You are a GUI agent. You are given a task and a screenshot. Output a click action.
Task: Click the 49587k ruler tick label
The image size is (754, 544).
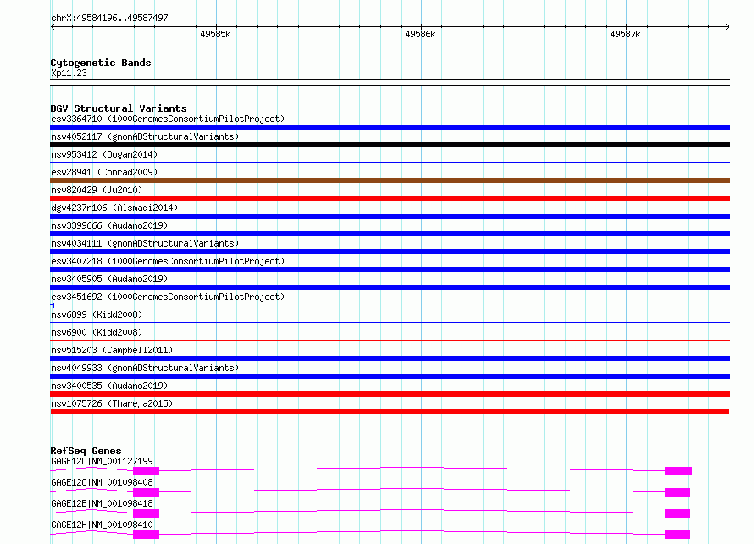(x=625, y=34)
